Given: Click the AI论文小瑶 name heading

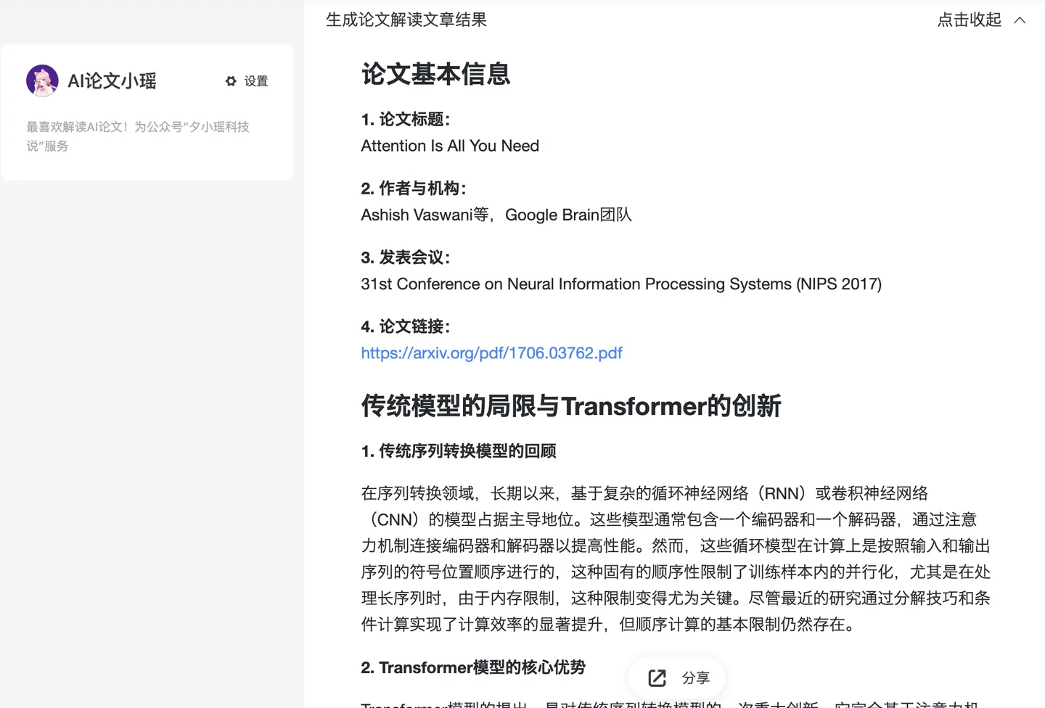Looking at the screenshot, I should point(112,81).
